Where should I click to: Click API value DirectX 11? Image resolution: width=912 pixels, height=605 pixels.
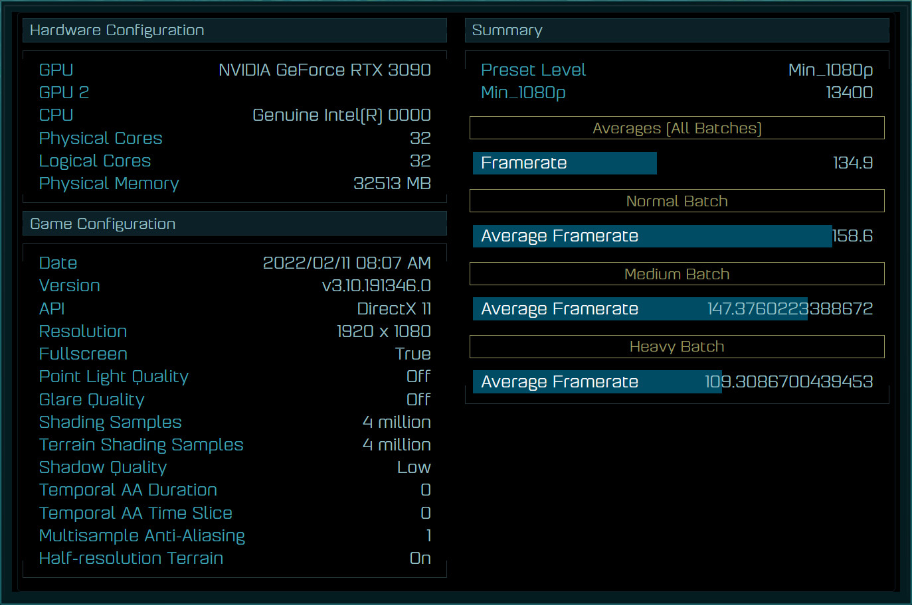(395, 308)
